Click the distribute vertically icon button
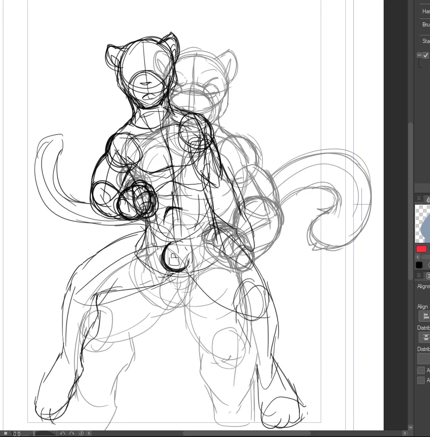 425,337
